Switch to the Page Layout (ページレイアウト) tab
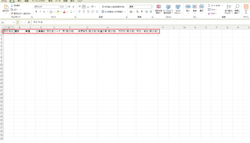250x143 pixels. pyautogui.click(x=38, y=1)
